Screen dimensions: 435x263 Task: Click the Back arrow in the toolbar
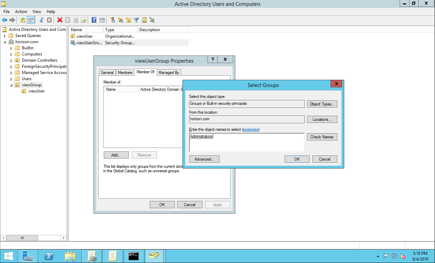(x=4, y=20)
